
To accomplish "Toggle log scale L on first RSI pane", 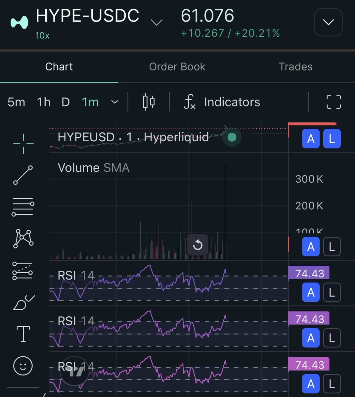I will pos(332,292).
